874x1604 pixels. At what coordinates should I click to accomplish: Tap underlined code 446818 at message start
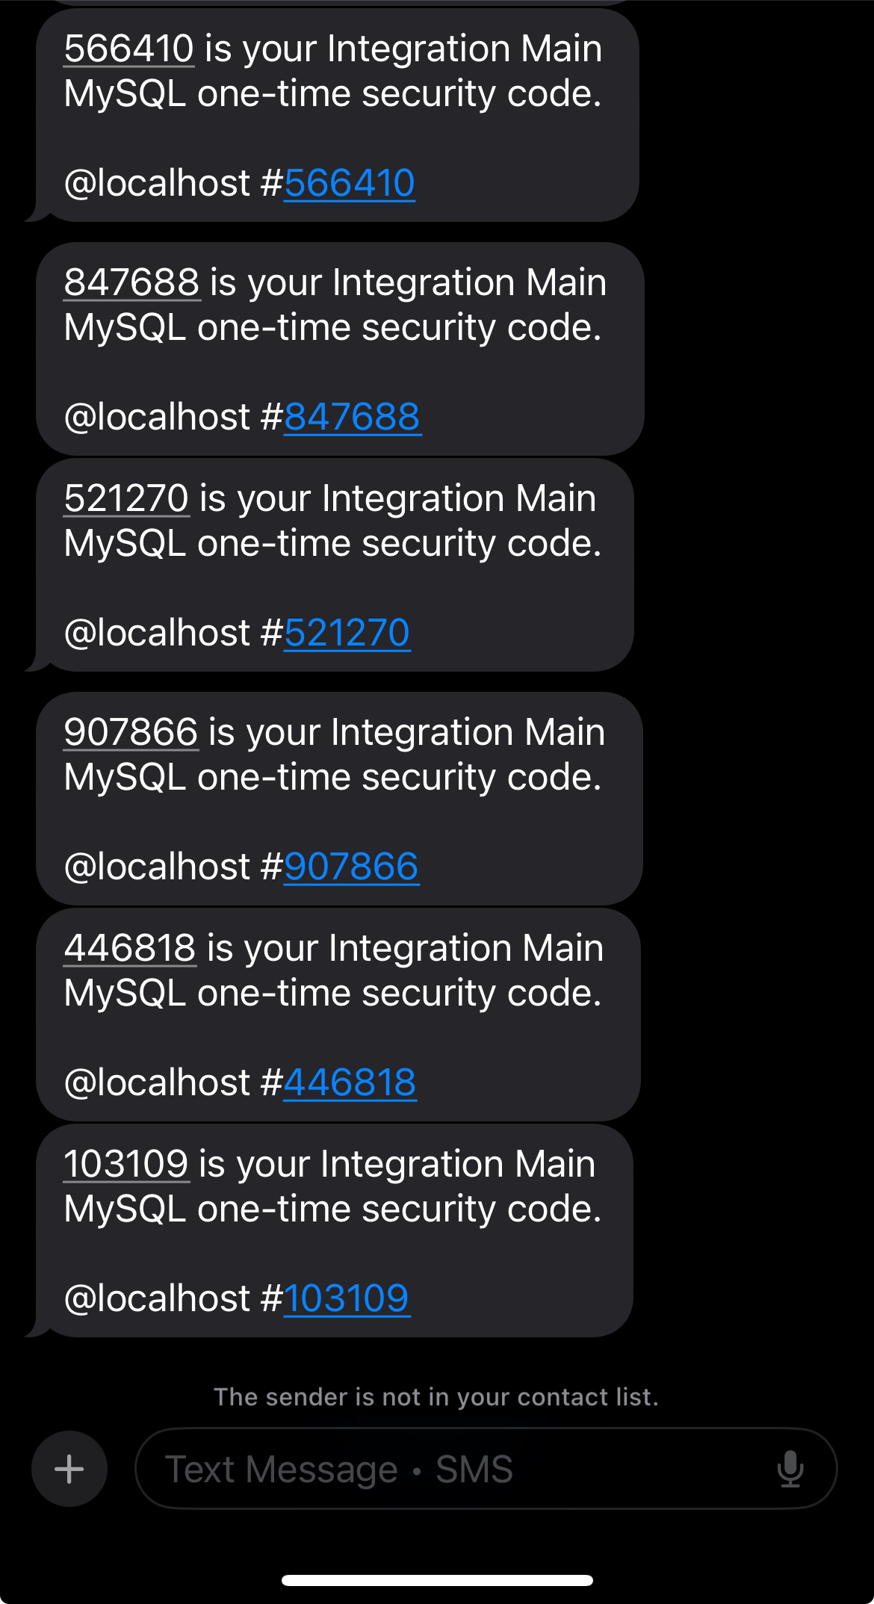click(x=130, y=949)
